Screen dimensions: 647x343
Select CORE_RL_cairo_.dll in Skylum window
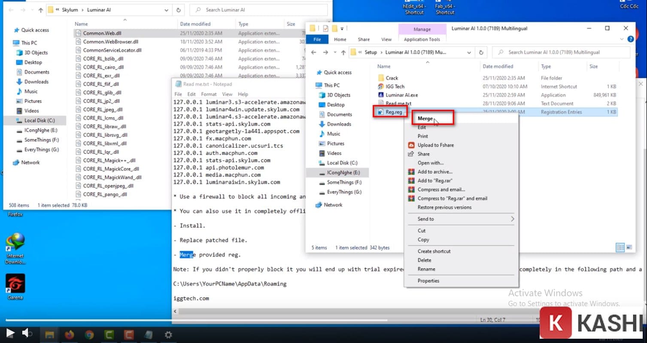[103, 67]
